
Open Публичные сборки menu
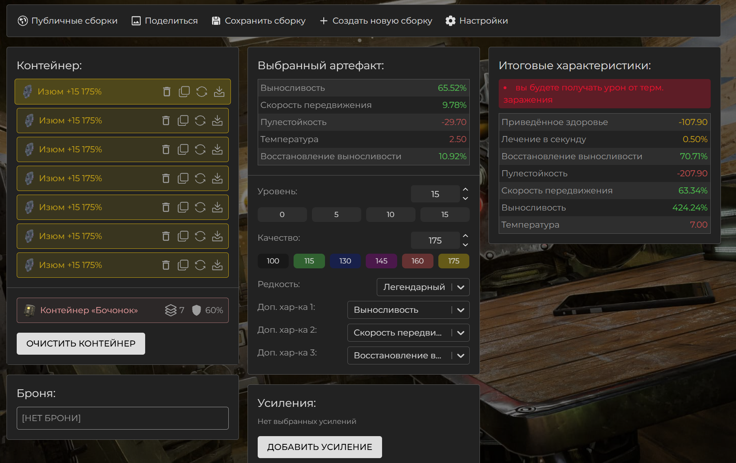pos(68,21)
